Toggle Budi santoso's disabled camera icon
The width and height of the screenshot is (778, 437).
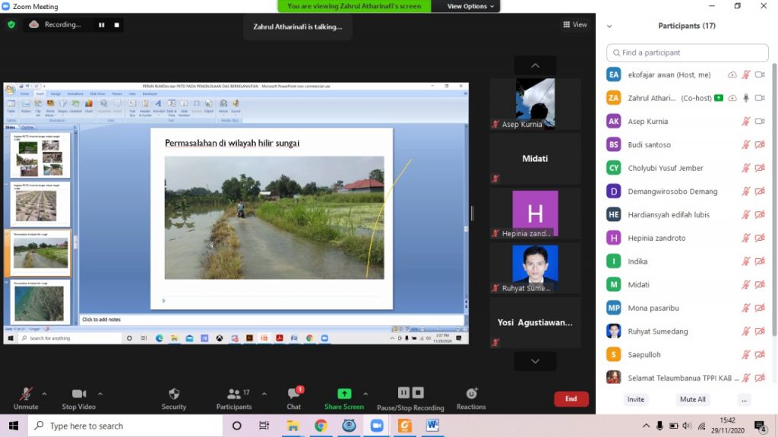[x=760, y=144]
